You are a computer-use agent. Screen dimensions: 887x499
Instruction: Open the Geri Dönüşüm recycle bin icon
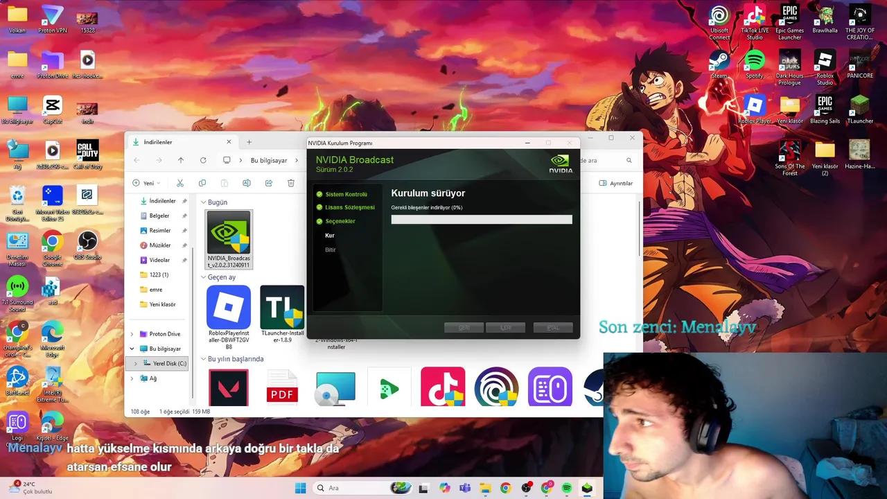pyautogui.click(x=17, y=202)
